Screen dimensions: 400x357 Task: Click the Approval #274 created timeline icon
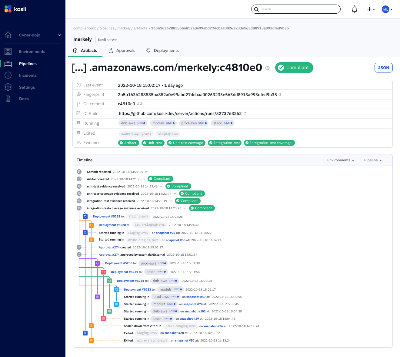coord(79,247)
